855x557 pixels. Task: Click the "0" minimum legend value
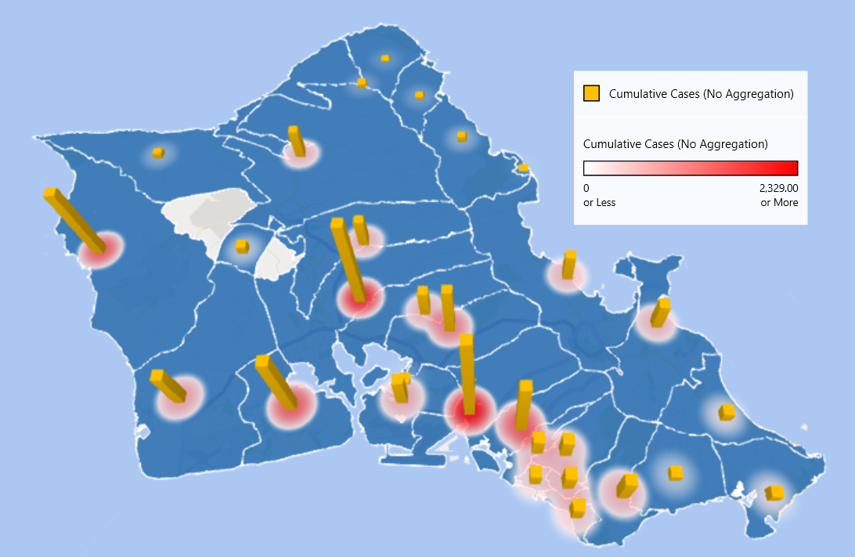(586, 188)
